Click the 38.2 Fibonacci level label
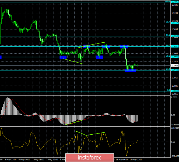 pos(168,56)
